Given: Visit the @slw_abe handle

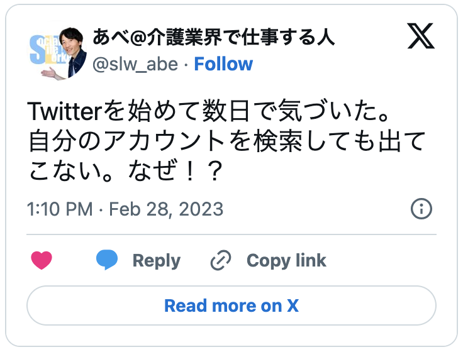Looking at the screenshot, I should coord(135,64).
